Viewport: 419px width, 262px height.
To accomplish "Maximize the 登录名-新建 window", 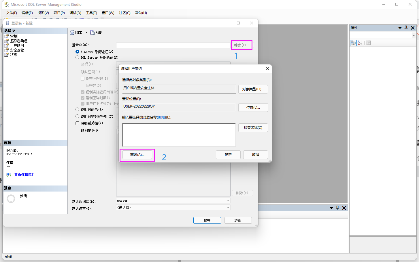I will [238, 23].
